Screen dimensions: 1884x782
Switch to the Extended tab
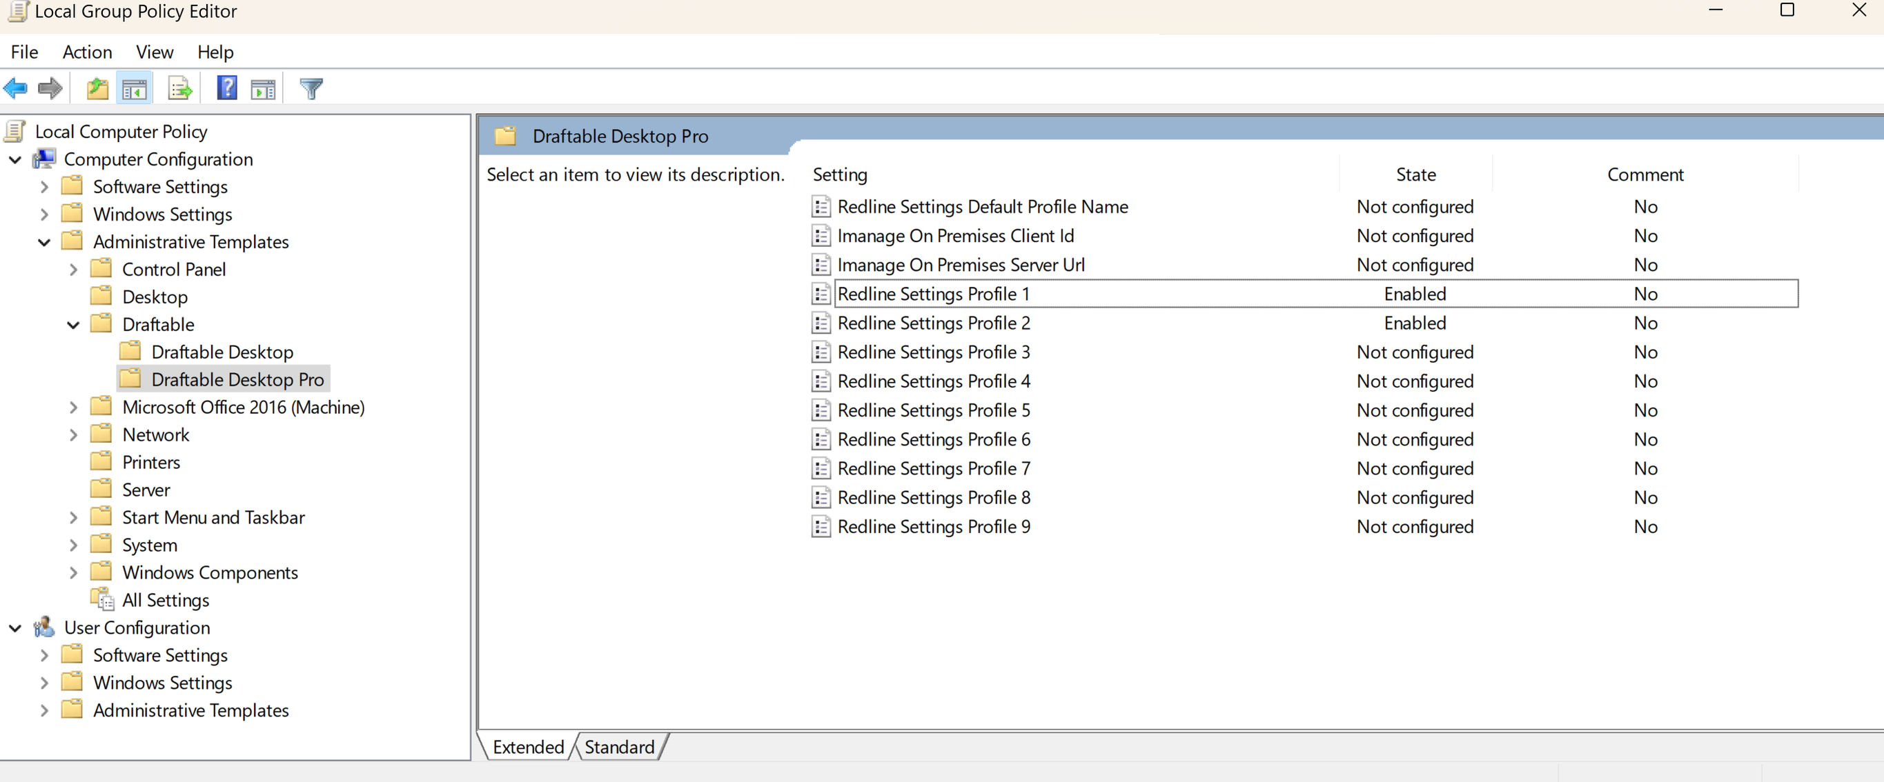tap(528, 747)
